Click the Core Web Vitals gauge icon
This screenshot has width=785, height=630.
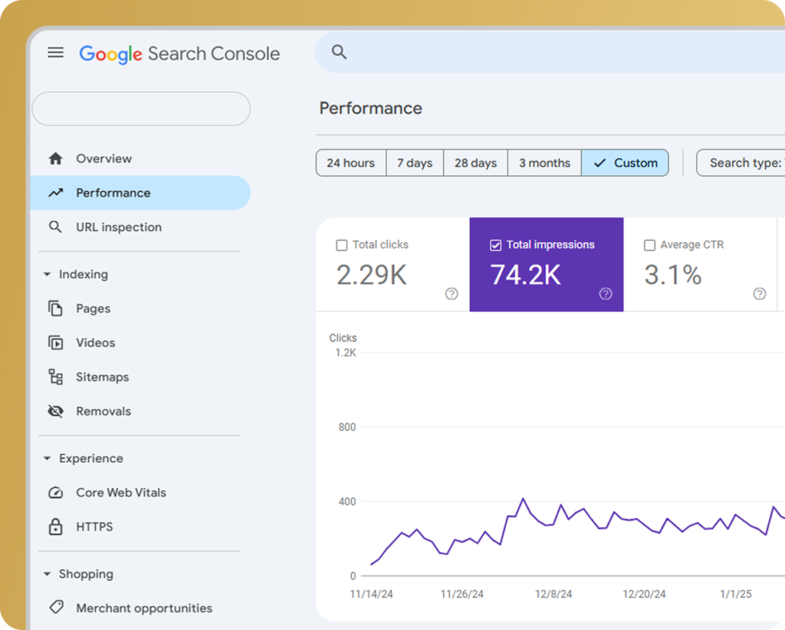[55, 493]
